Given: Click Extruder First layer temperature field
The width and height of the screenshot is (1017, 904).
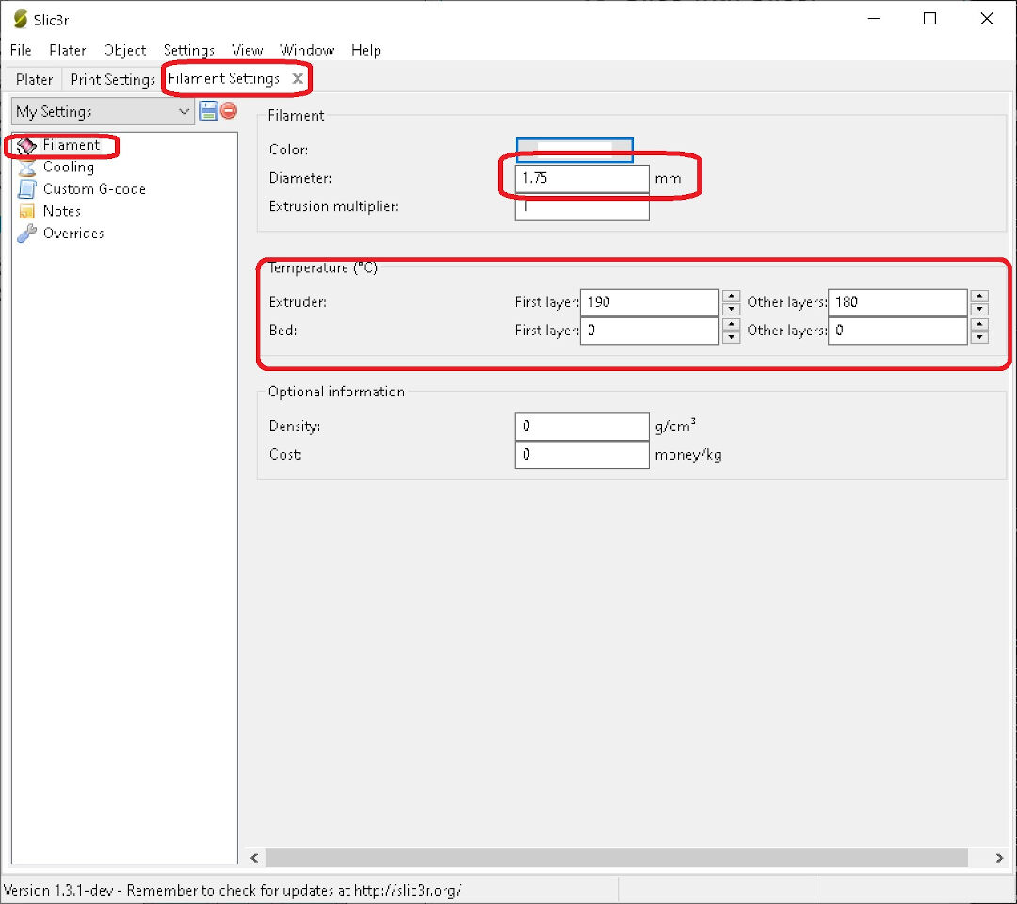Looking at the screenshot, I should coord(649,302).
